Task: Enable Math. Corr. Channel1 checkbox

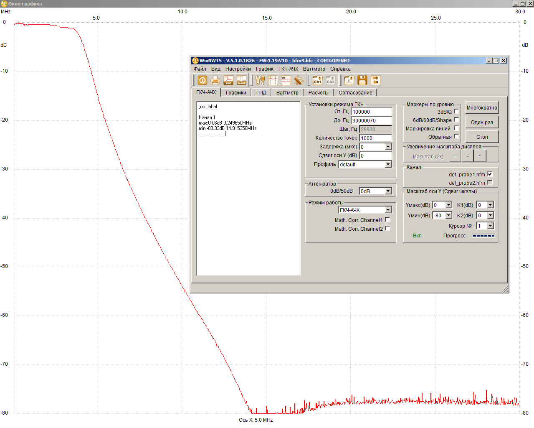Action: tap(387, 220)
